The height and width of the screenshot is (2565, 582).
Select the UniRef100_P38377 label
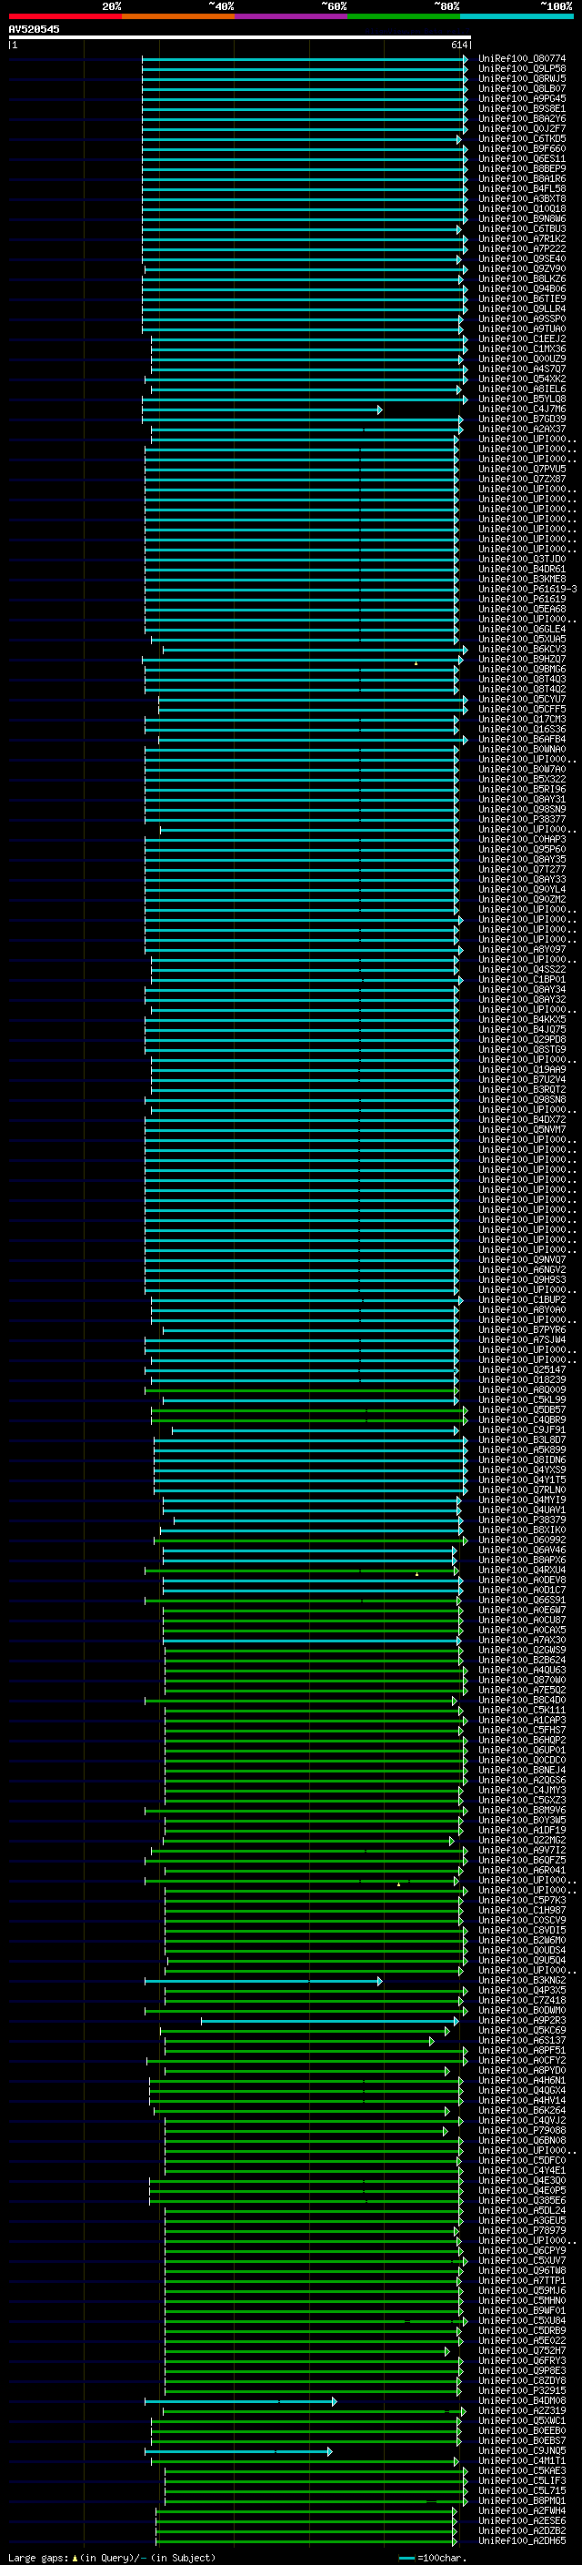(522, 820)
